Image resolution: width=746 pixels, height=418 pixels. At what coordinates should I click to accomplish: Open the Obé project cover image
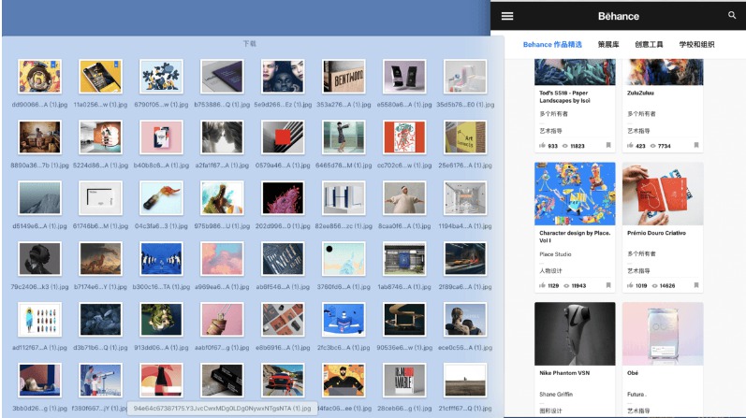tap(663, 333)
